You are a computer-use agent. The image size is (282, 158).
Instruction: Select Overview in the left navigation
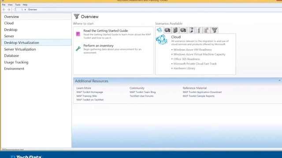(x=36, y=17)
